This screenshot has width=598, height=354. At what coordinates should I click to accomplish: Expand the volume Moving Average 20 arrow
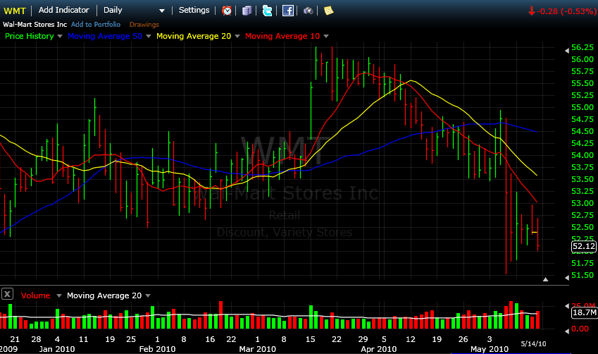coord(148,295)
